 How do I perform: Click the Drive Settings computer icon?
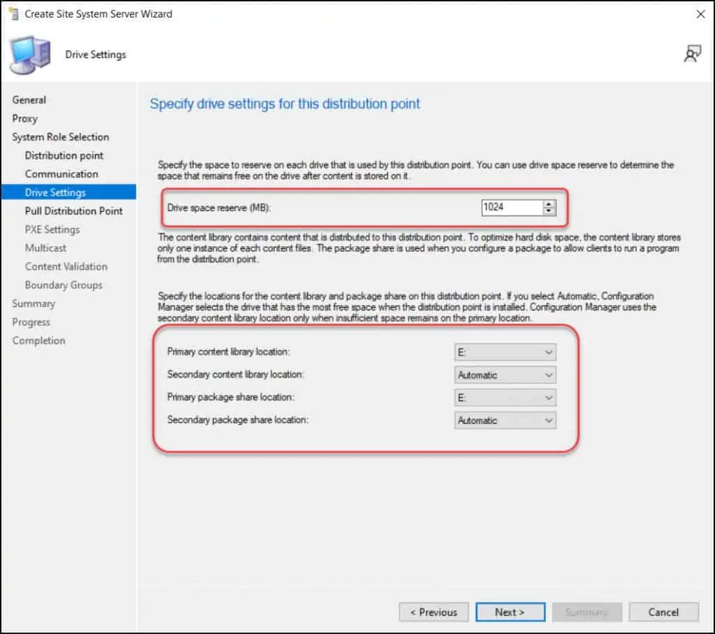pyautogui.click(x=29, y=54)
